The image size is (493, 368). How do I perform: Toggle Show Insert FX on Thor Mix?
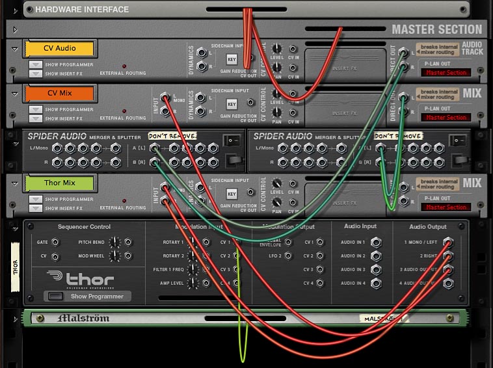pos(36,208)
